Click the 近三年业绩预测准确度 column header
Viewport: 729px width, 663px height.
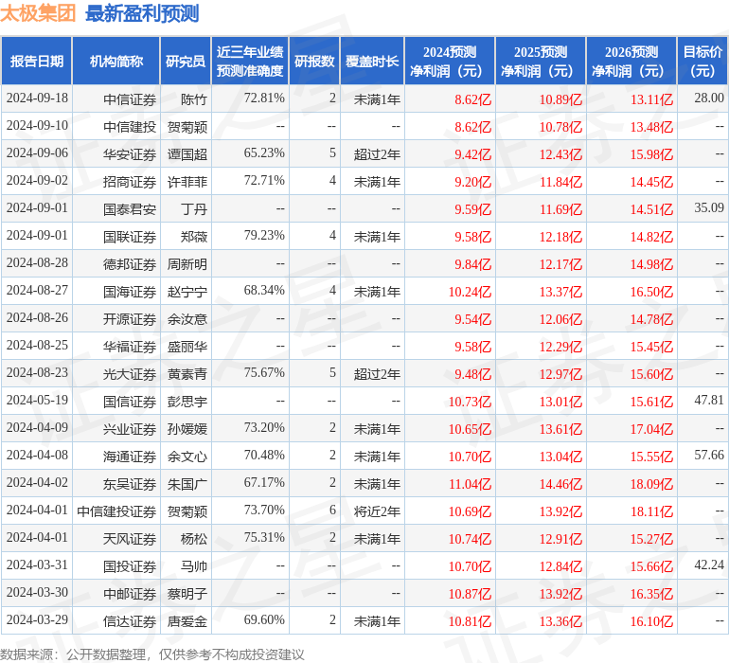coord(250,61)
